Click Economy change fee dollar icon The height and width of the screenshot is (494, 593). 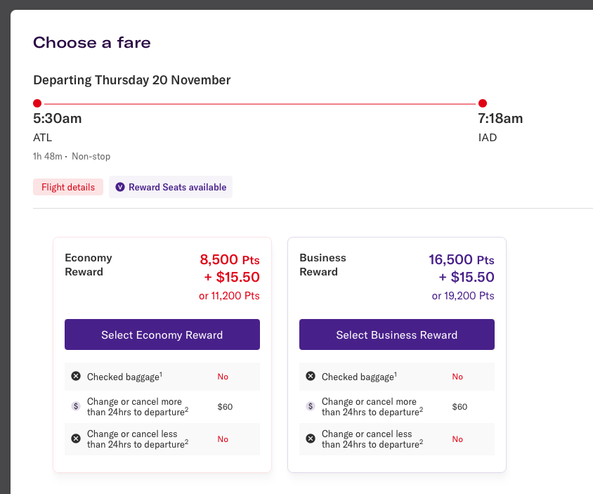tap(76, 406)
